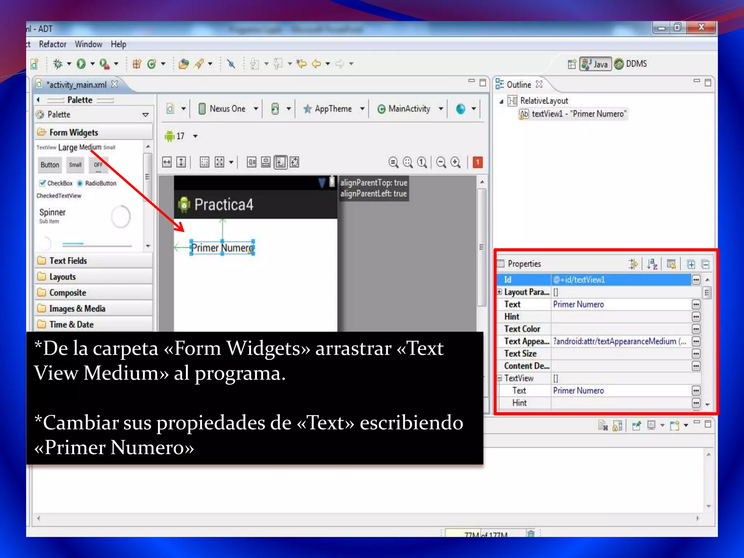Image resolution: width=744 pixels, height=558 pixels.
Task: Click the Collapse All properties icon
Action: coord(705,264)
